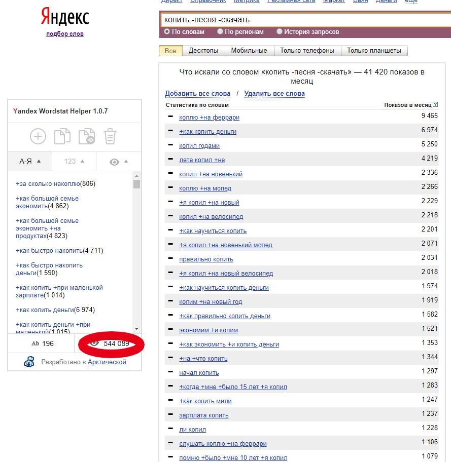Image resolution: width=451 pixels, height=462 pixels.
Task: Click the trash icon to clear the list
Action: click(110, 136)
